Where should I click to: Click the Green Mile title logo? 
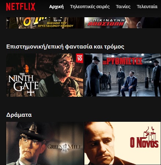[65, 147]
